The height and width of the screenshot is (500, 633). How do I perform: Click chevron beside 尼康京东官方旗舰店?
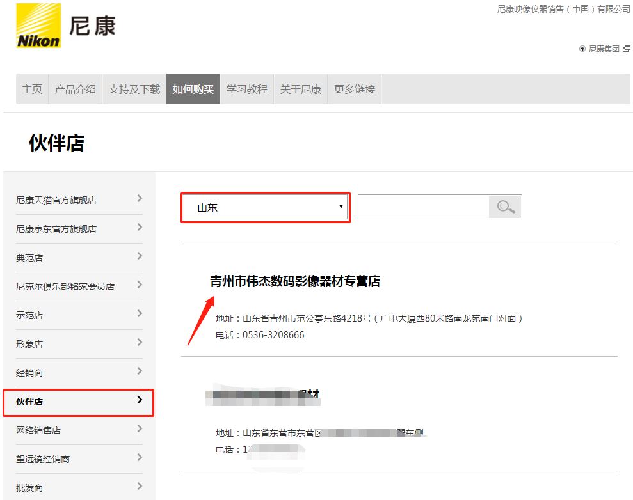point(140,228)
